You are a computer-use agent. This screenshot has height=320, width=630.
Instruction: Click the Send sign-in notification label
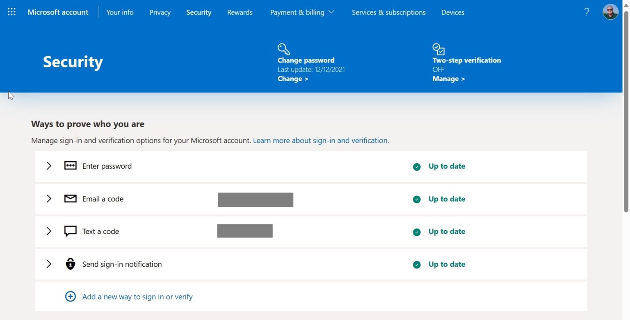pyautogui.click(x=122, y=264)
